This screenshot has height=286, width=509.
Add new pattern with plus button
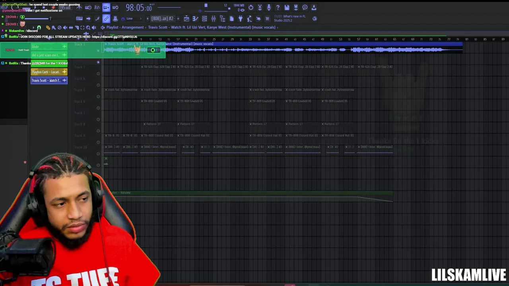178,19
